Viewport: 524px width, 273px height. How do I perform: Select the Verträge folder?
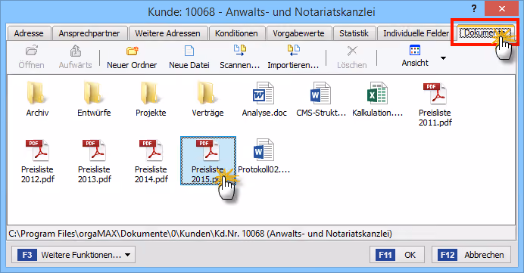(x=207, y=99)
